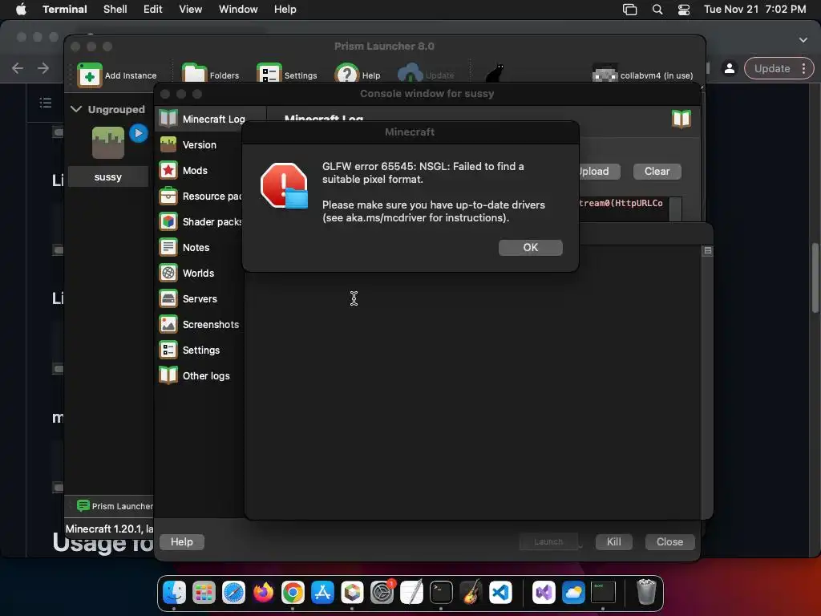Screen dimensions: 821x616
Task: Open Spotlight search in menu bar
Action: click(657, 10)
